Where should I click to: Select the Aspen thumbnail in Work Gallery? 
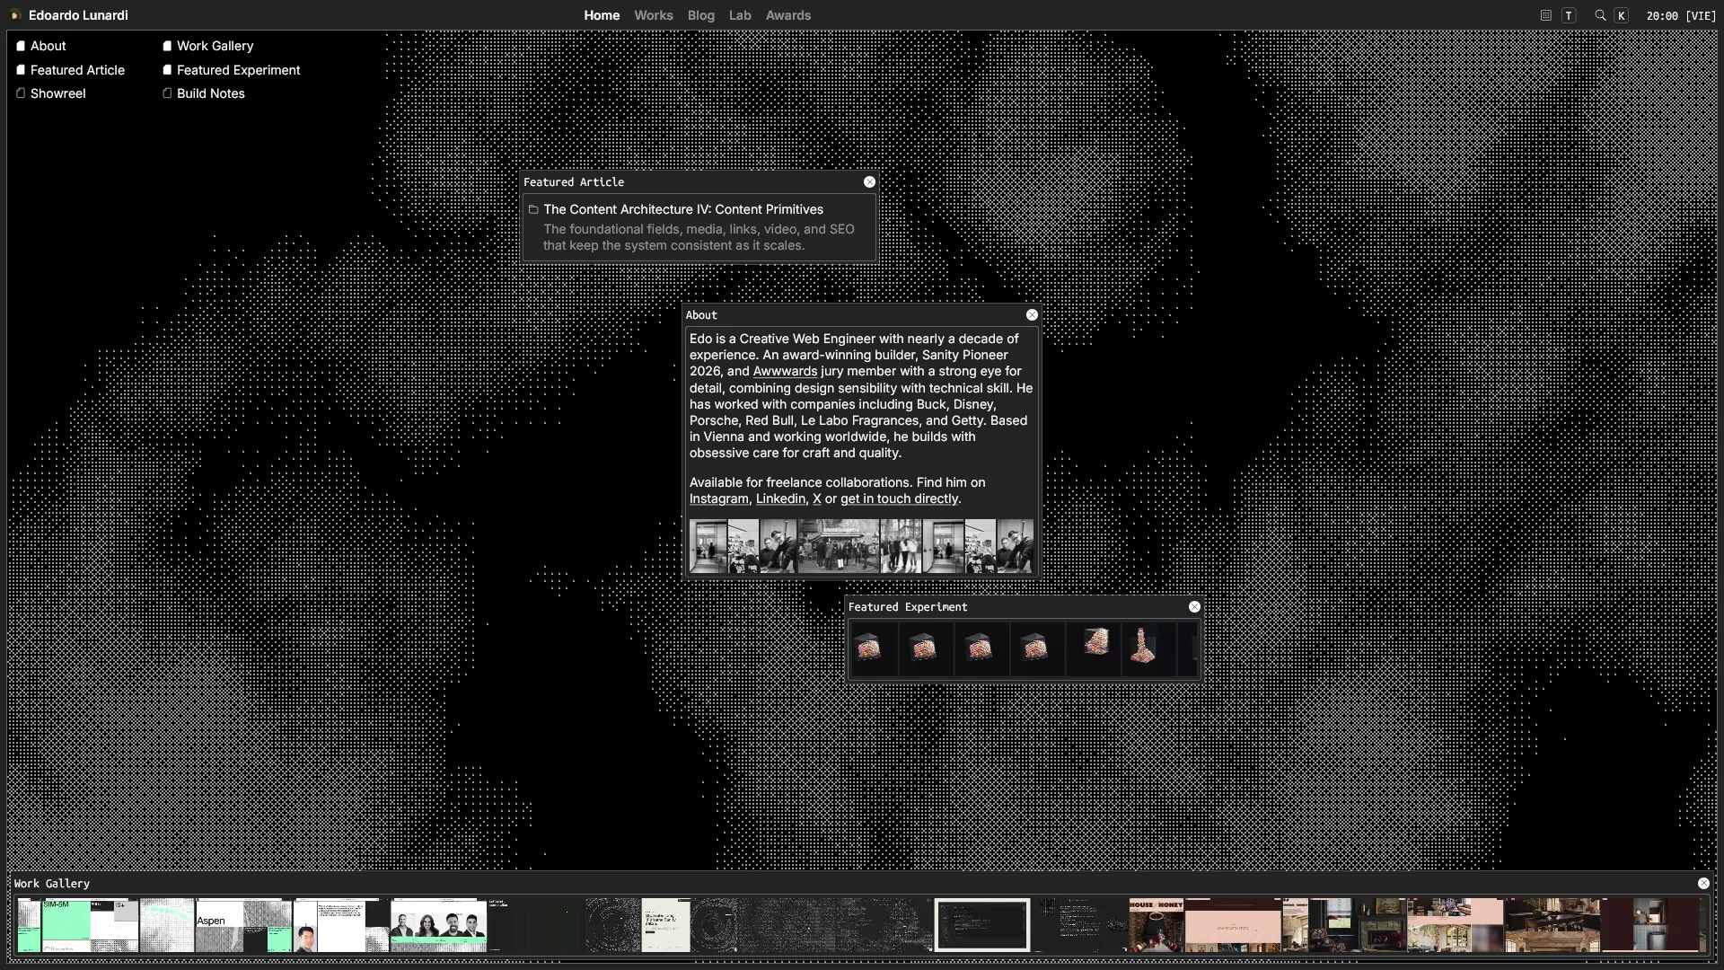click(243, 925)
